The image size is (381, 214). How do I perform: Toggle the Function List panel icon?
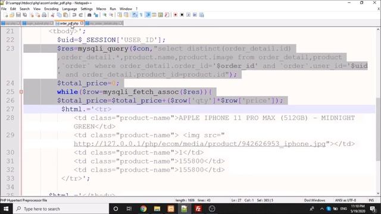pyautogui.click(x=167, y=15)
